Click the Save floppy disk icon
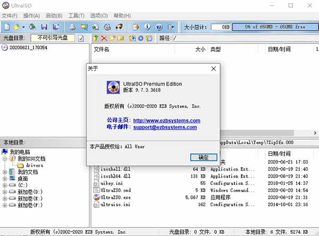The height and width of the screenshot is (236, 319). coord(44,27)
